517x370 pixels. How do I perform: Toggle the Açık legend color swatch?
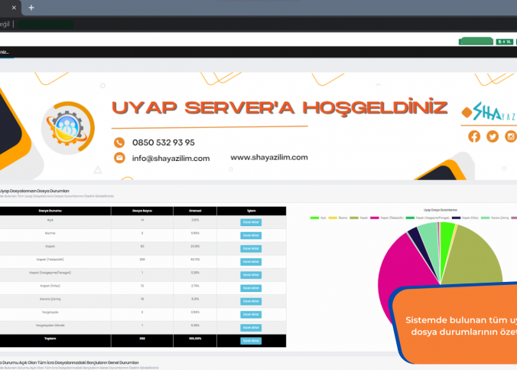(x=314, y=218)
